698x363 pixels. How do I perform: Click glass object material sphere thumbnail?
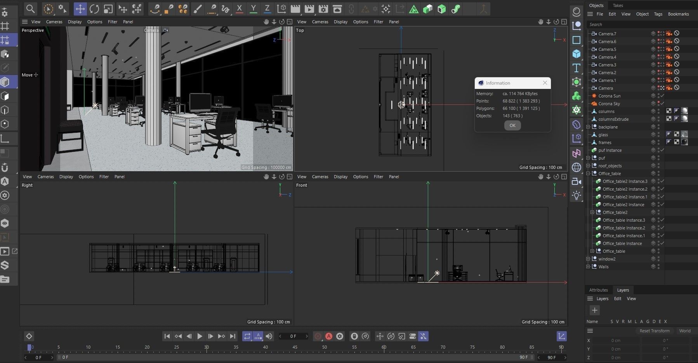pos(684,135)
